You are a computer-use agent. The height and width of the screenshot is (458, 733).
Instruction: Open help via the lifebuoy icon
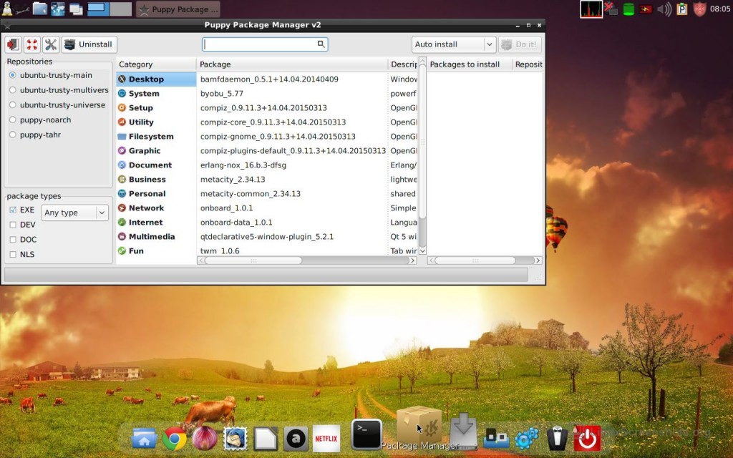pyautogui.click(x=32, y=44)
